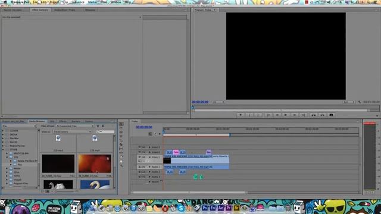Select the Zoom magnifier tool
This screenshot has height=214, width=381.
pyautogui.click(x=121, y=165)
